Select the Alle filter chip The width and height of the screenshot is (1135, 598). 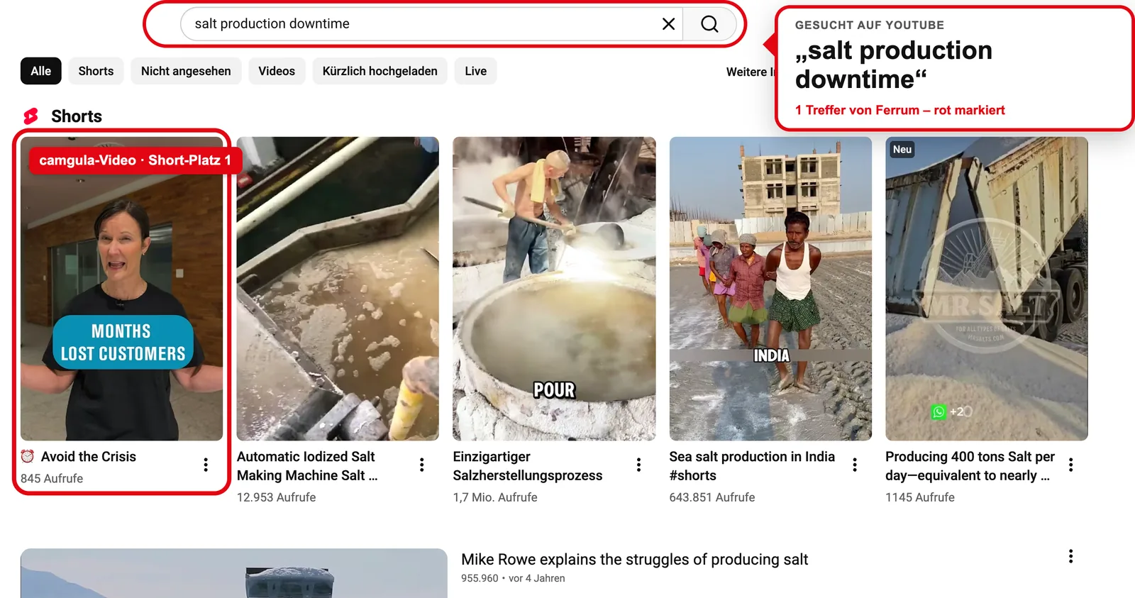pyautogui.click(x=41, y=71)
